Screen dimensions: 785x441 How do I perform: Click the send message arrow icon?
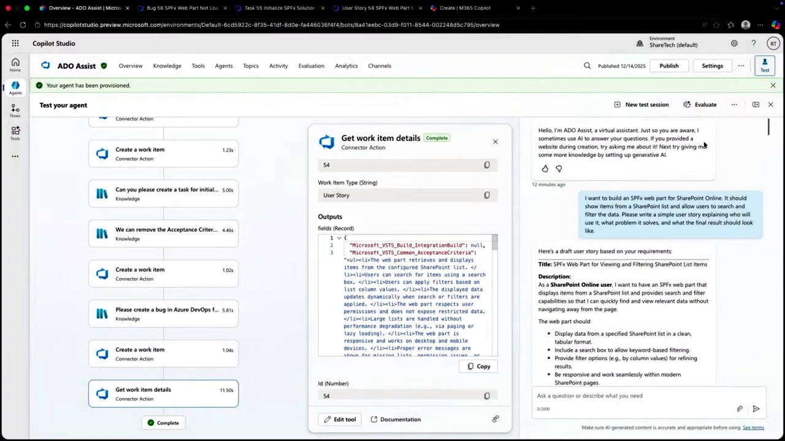[x=756, y=409]
